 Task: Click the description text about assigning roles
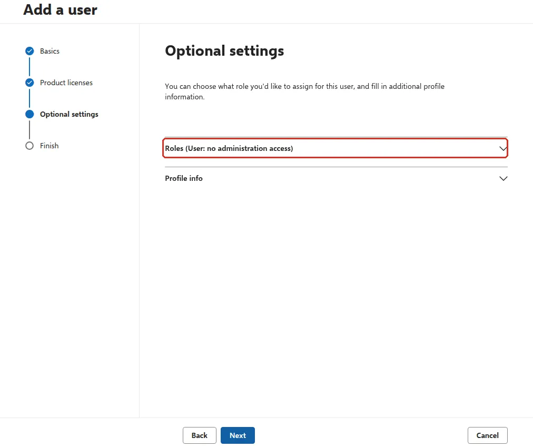(x=304, y=91)
